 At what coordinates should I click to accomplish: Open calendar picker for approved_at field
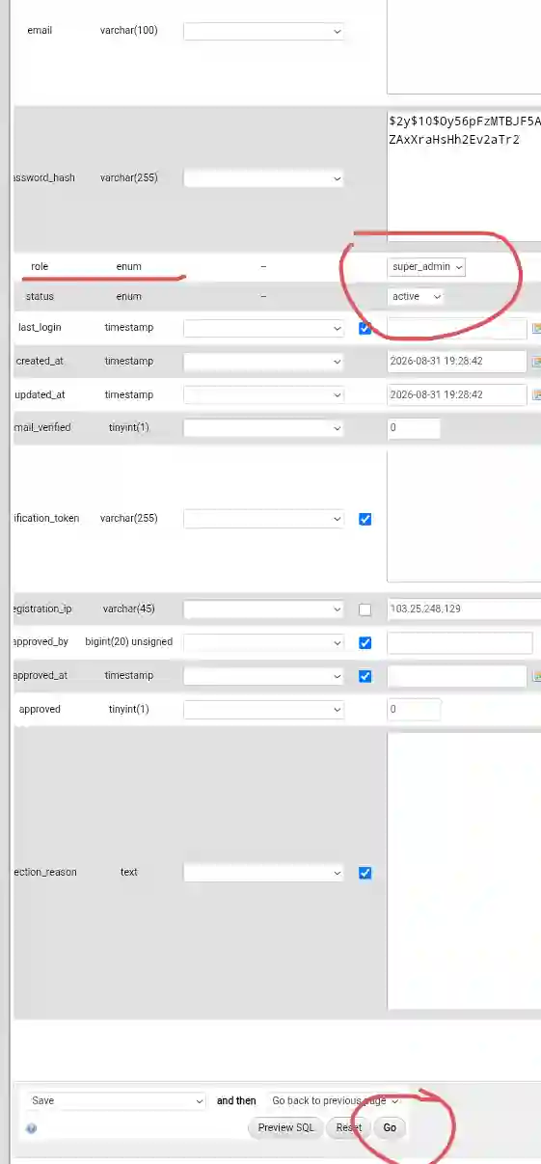(536, 676)
